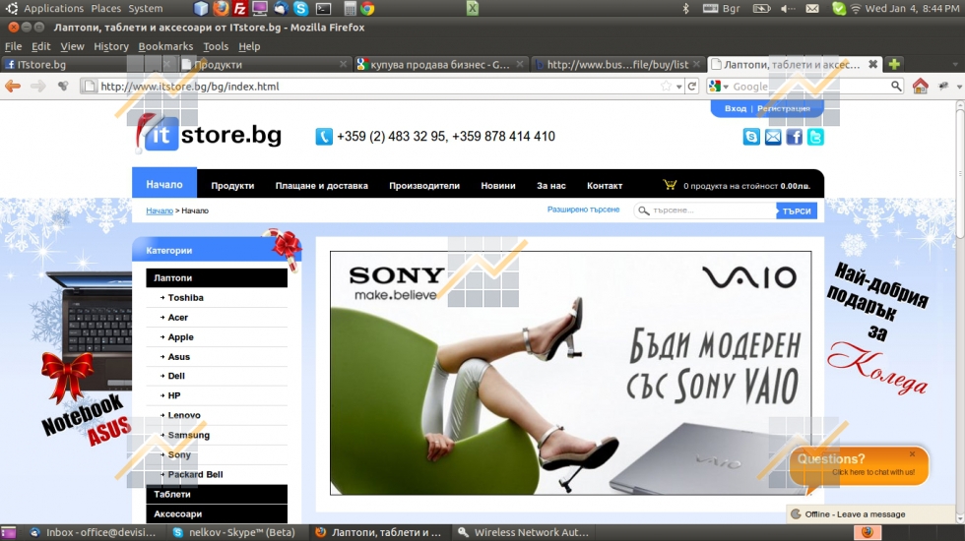Open the list all tabs dropdown
Viewport: 965px width, 541px height.
955,64
